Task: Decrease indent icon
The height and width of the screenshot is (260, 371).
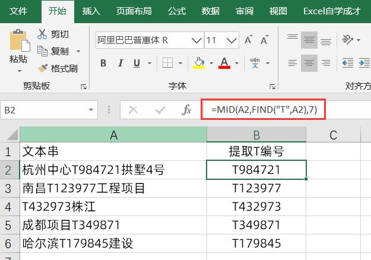Action: [x=348, y=63]
